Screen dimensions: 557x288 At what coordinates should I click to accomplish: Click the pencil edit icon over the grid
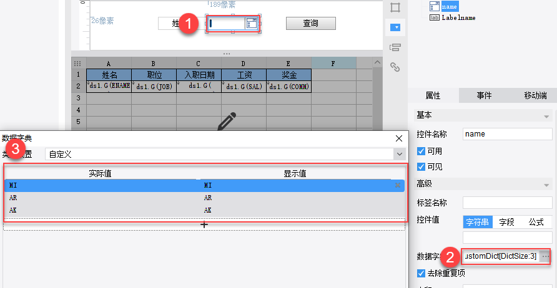[227, 120]
